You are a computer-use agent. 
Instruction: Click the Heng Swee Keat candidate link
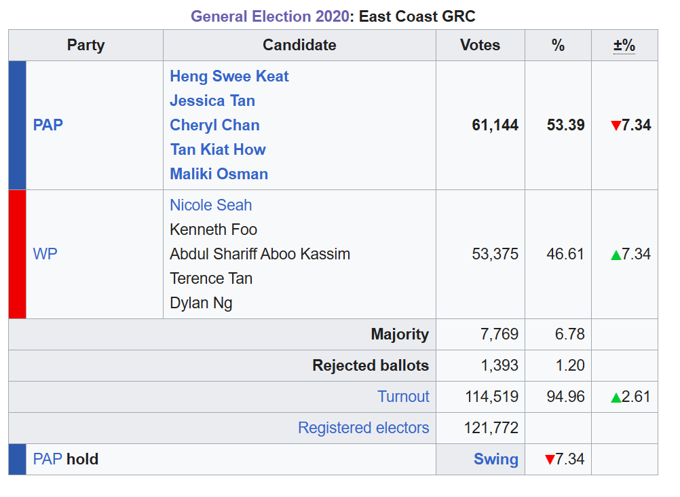pos(229,76)
